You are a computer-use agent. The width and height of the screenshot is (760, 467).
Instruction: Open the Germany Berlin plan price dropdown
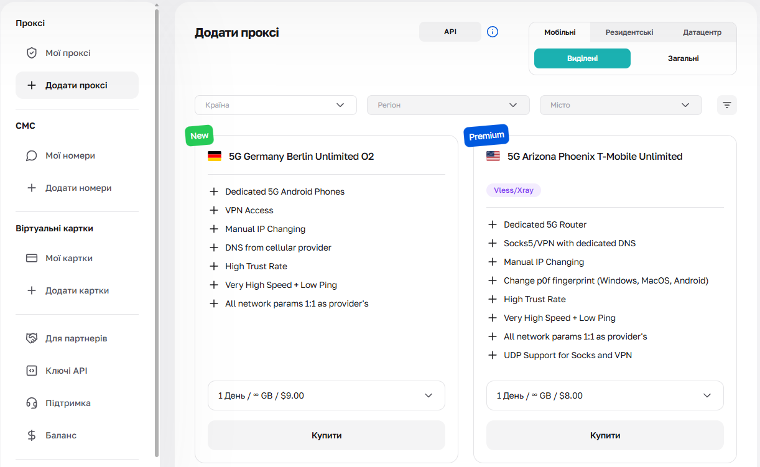tap(326, 395)
